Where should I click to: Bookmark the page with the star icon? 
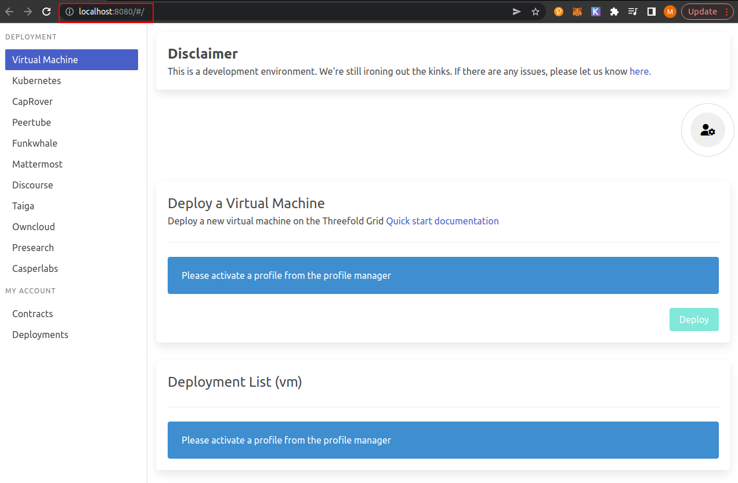point(535,11)
